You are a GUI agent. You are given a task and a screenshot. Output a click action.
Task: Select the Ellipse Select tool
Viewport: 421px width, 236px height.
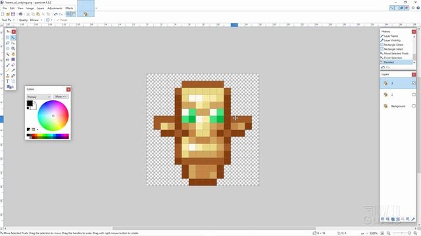pyautogui.click(x=8, y=49)
